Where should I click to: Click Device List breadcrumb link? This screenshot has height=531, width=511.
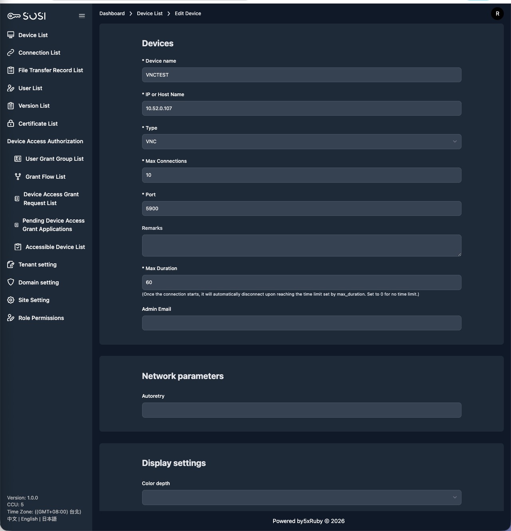(x=150, y=14)
